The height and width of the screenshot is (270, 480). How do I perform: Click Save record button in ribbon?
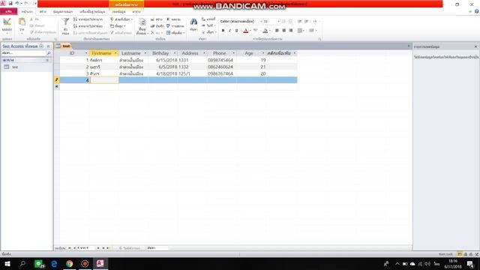[157, 26]
